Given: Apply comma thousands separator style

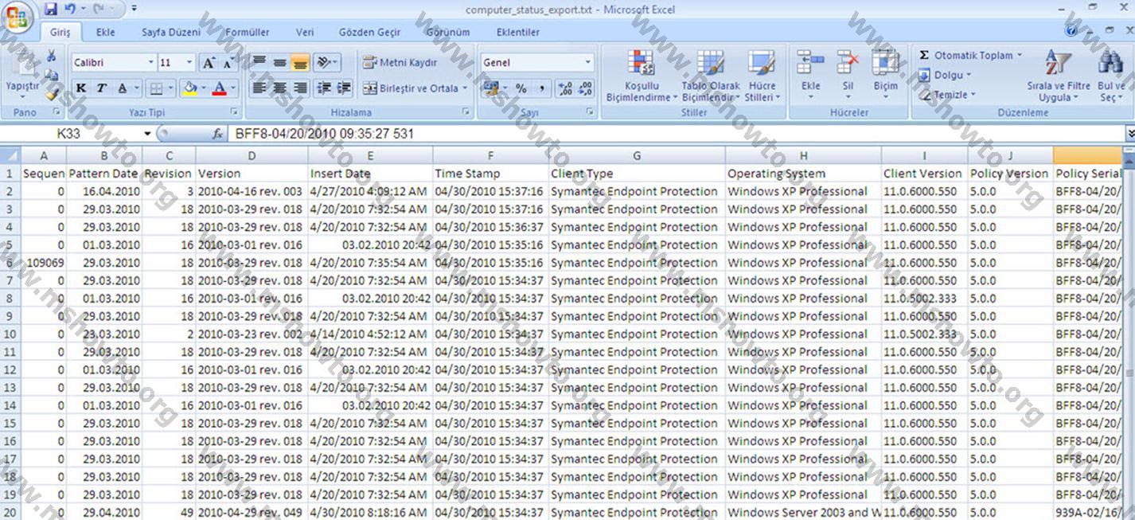Looking at the screenshot, I should [x=541, y=88].
